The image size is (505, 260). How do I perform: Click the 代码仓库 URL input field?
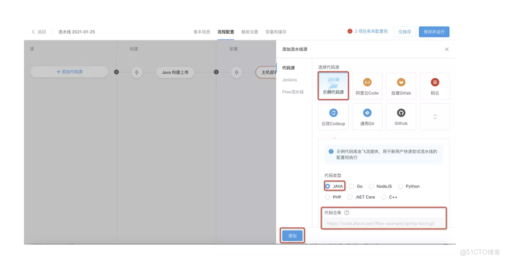[x=384, y=223]
